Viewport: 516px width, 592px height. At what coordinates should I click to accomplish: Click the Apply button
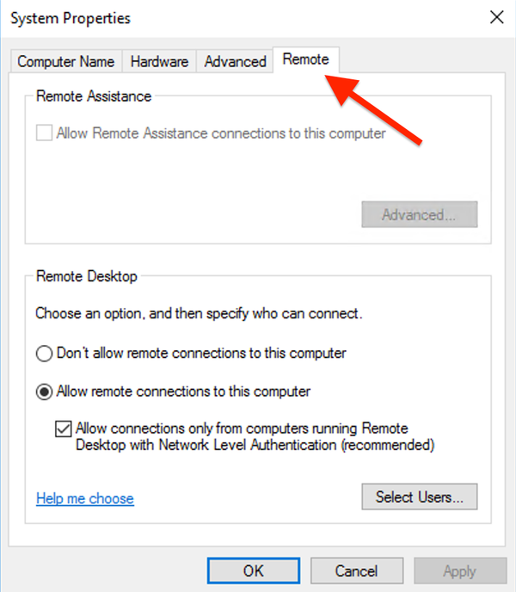(459, 570)
